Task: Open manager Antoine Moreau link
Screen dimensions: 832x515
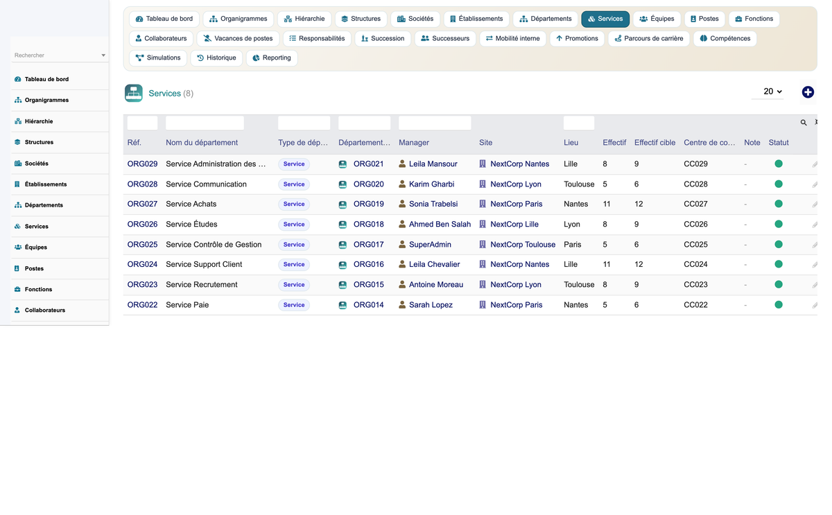Action: [436, 285]
